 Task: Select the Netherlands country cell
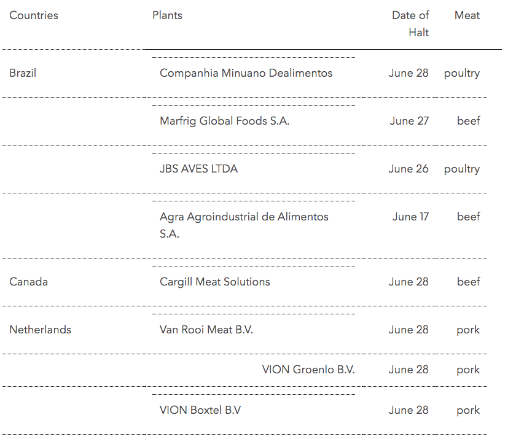coord(40,330)
